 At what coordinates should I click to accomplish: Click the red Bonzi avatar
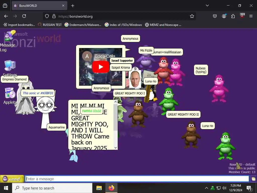click(x=163, y=70)
